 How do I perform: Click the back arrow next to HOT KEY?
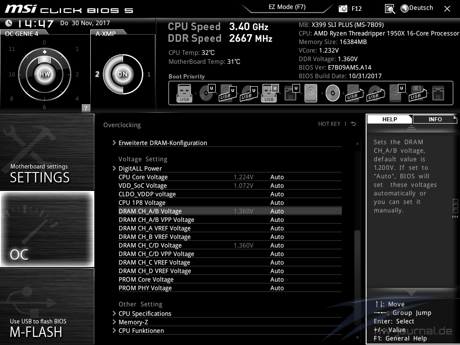pos(354,124)
